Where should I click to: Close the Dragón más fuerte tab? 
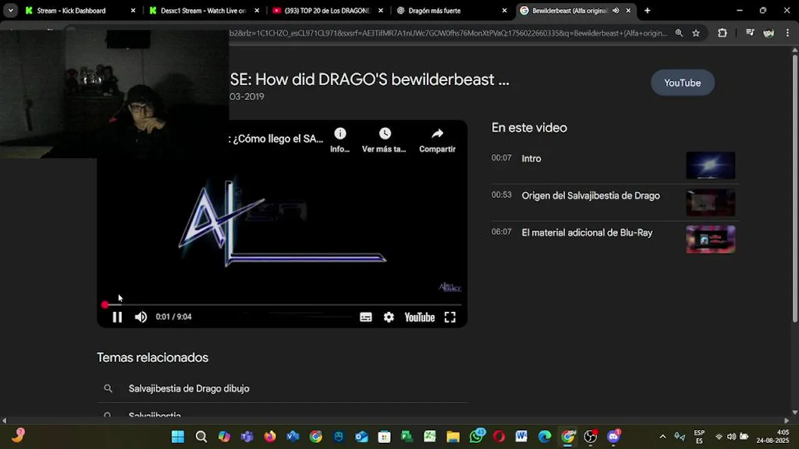click(504, 11)
